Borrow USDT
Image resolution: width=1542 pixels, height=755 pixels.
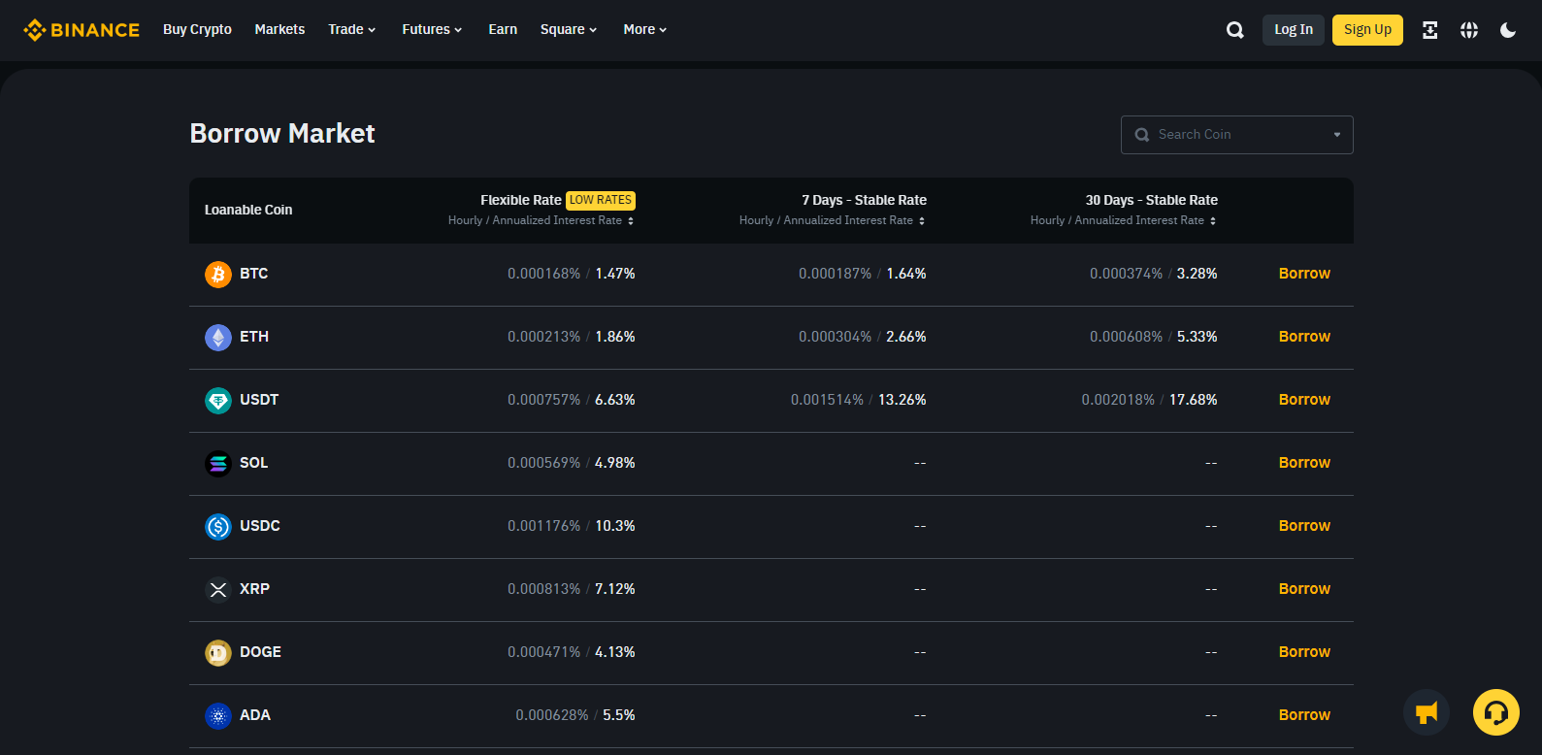coord(1304,400)
